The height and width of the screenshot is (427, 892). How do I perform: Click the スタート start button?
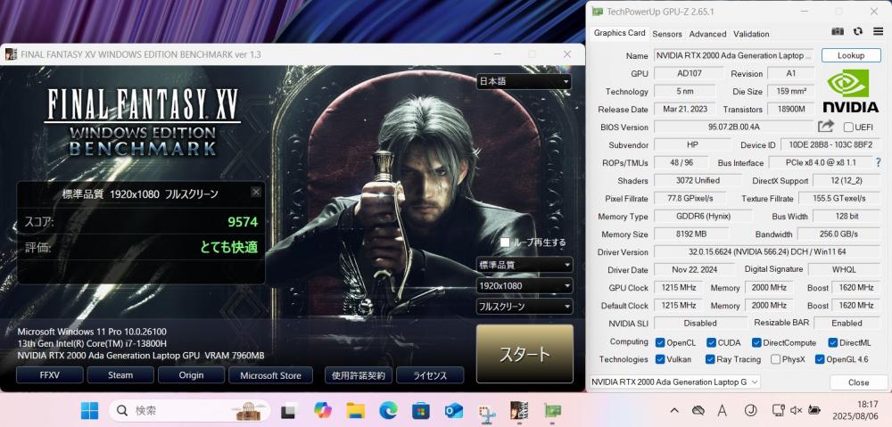click(x=524, y=354)
